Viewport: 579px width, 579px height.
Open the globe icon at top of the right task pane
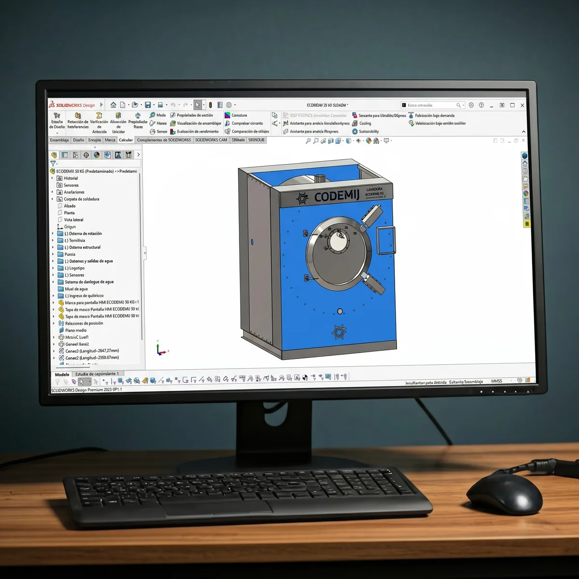[x=524, y=156]
